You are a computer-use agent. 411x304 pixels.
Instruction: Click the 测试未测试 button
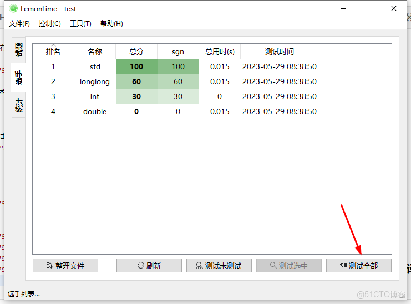click(219, 266)
